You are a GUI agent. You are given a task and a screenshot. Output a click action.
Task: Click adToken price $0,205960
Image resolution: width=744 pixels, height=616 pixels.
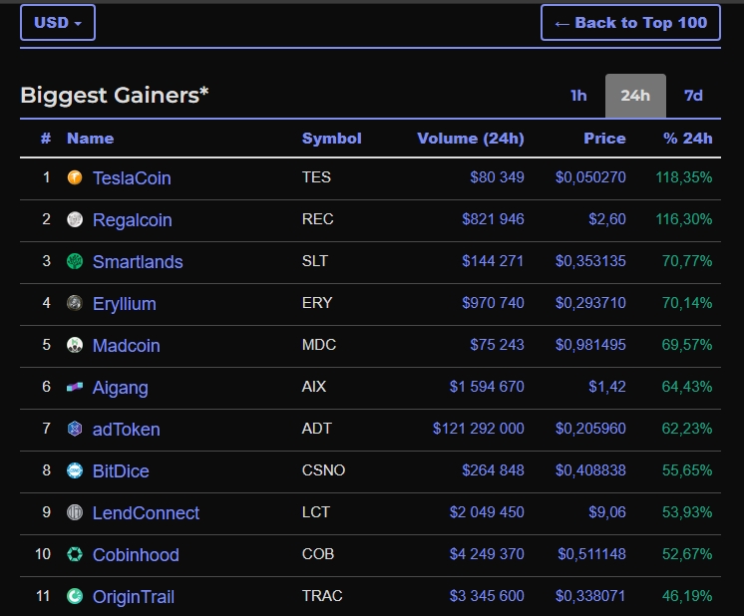[x=590, y=429]
